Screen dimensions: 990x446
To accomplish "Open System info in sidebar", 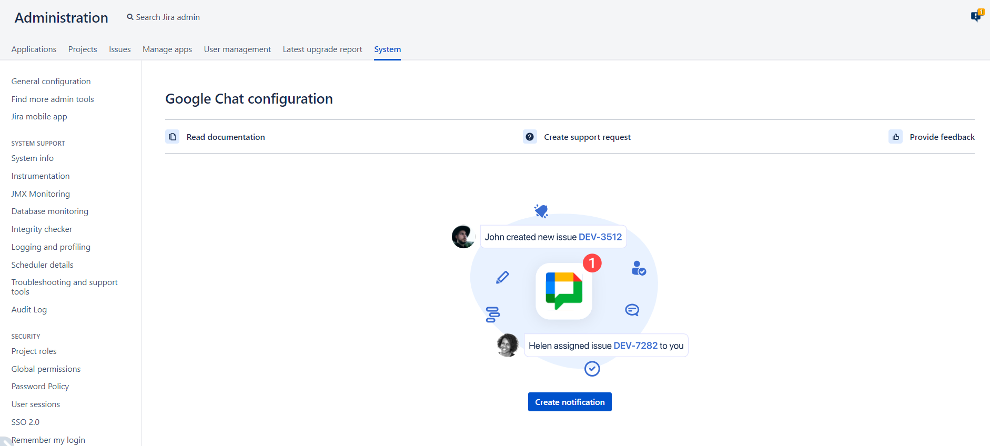I will point(33,158).
